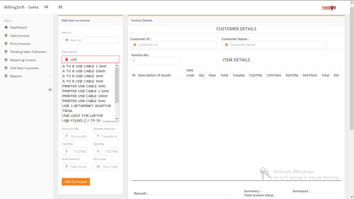Pick A TO B USB CABLE 10mtr
This screenshot has width=354, height=199.
click(84, 71)
